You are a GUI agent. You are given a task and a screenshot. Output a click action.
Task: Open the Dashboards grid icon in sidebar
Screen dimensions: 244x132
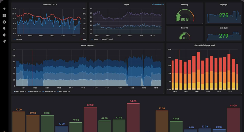pos(4,16)
